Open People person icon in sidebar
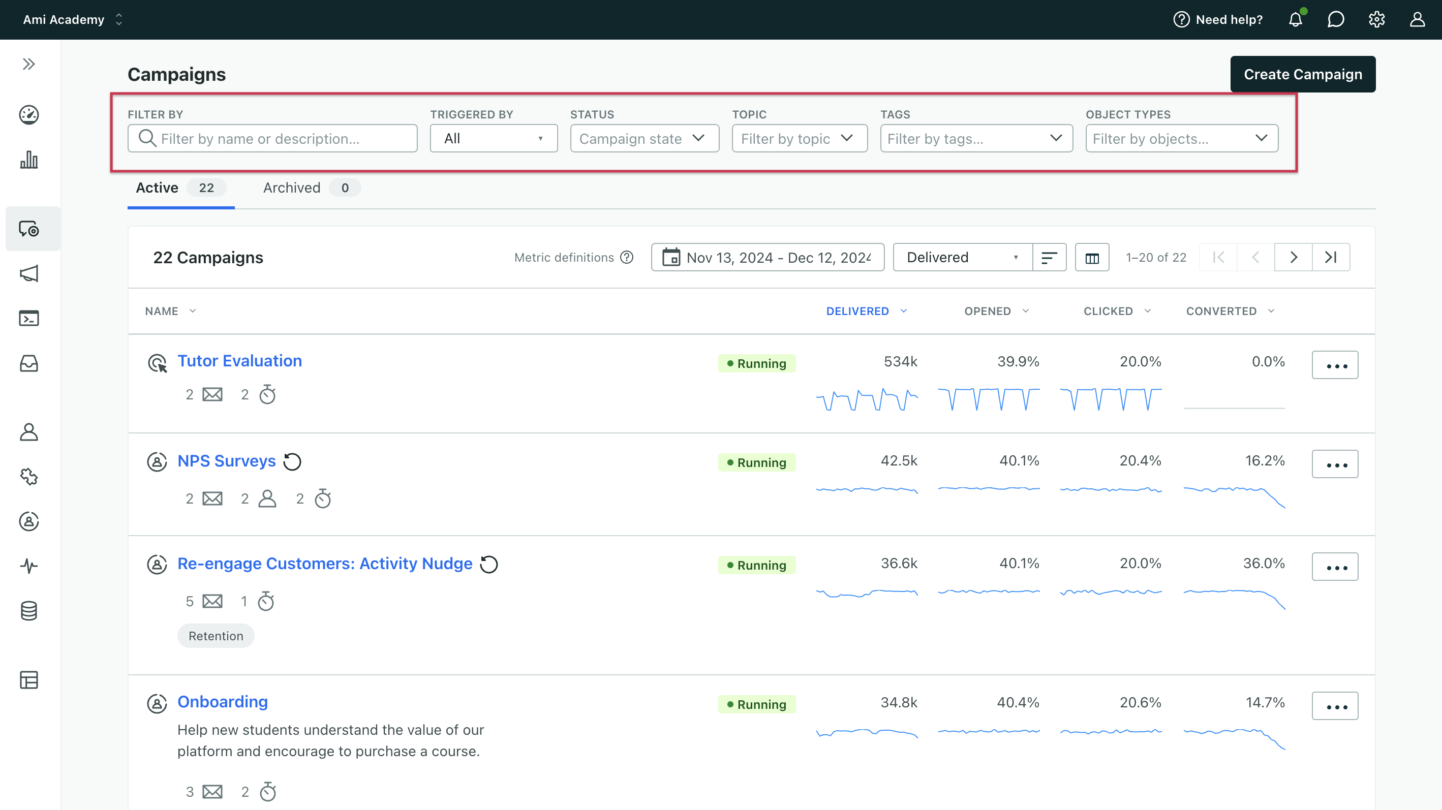This screenshot has width=1442, height=810. click(29, 431)
